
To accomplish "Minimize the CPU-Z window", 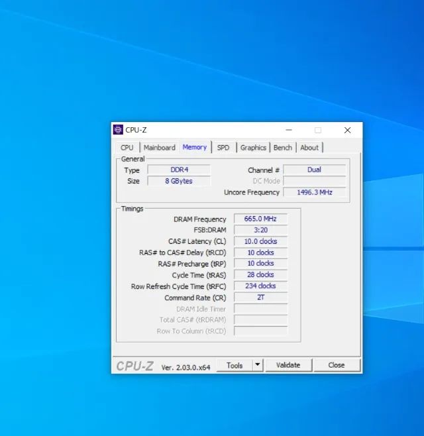I will (289, 130).
